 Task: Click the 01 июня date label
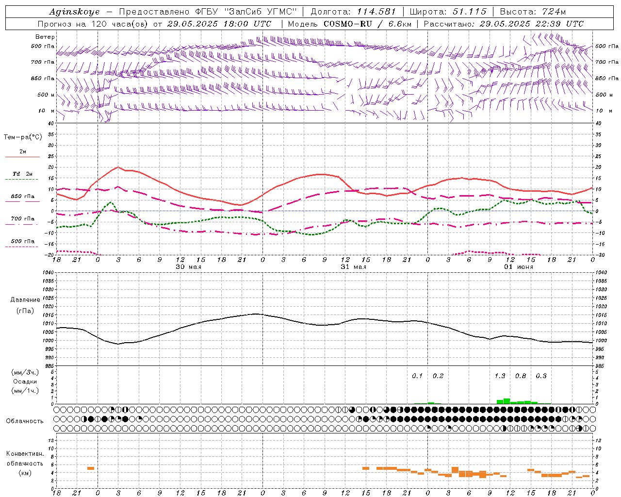(518, 267)
